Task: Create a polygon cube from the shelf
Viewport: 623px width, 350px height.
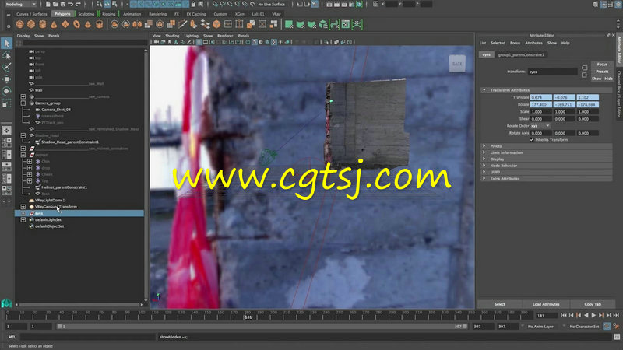Action: (31, 25)
